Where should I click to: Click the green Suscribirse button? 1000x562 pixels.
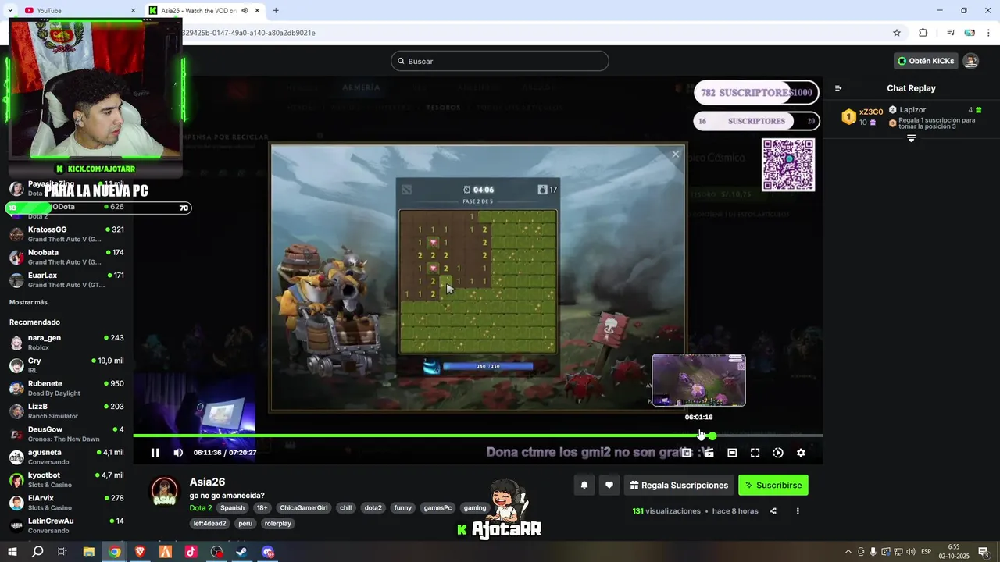pyautogui.click(x=773, y=485)
